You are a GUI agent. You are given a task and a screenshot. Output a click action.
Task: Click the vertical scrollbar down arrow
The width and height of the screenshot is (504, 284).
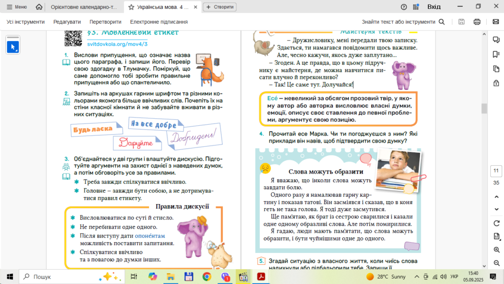coord(484,266)
